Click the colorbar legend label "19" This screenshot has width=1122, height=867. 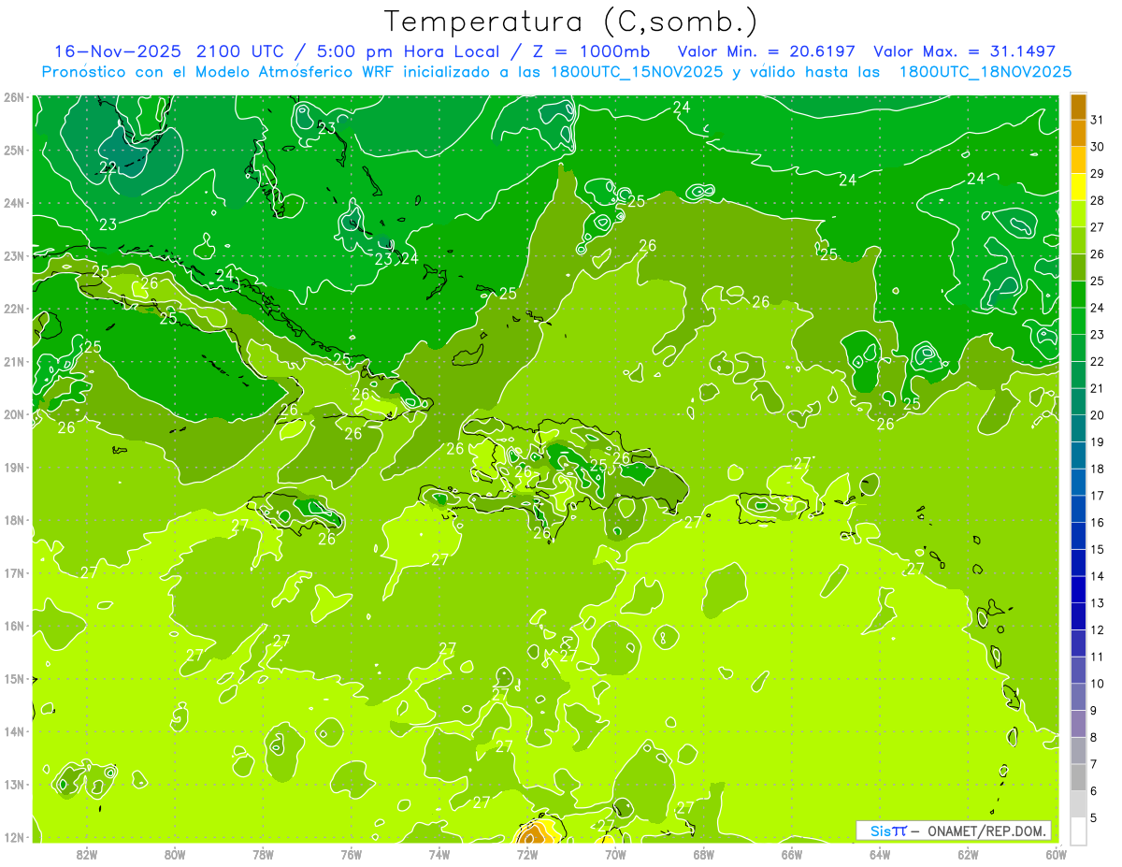(1098, 441)
